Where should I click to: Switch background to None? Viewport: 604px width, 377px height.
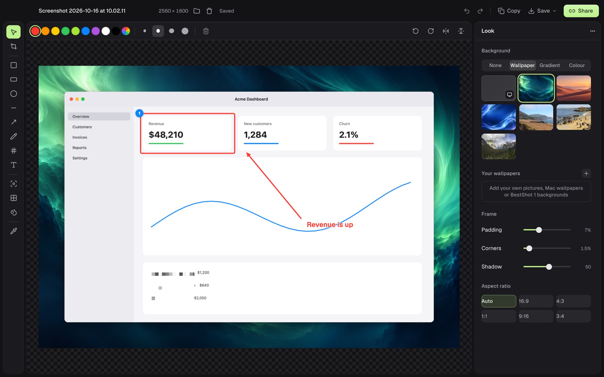click(x=495, y=65)
